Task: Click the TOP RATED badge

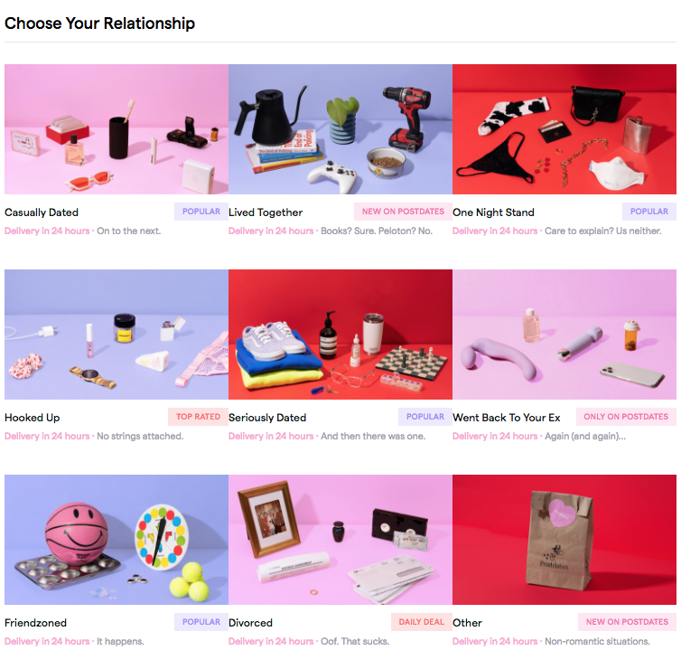Action: pos(198,417)
